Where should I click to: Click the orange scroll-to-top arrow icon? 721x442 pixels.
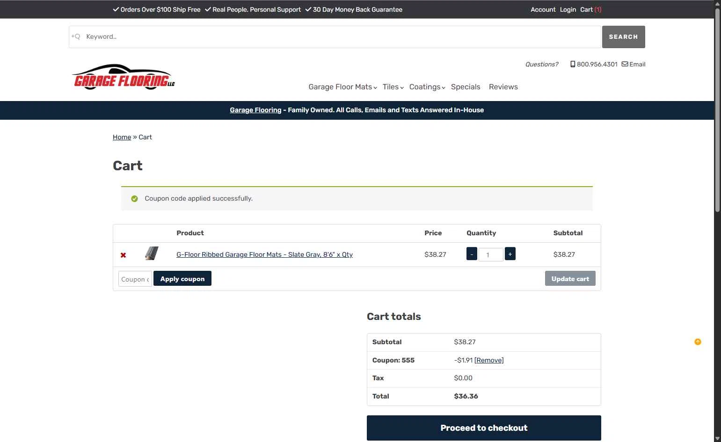698,342
